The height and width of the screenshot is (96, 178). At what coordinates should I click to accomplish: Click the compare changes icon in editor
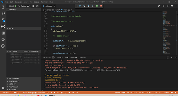[159, 6]
